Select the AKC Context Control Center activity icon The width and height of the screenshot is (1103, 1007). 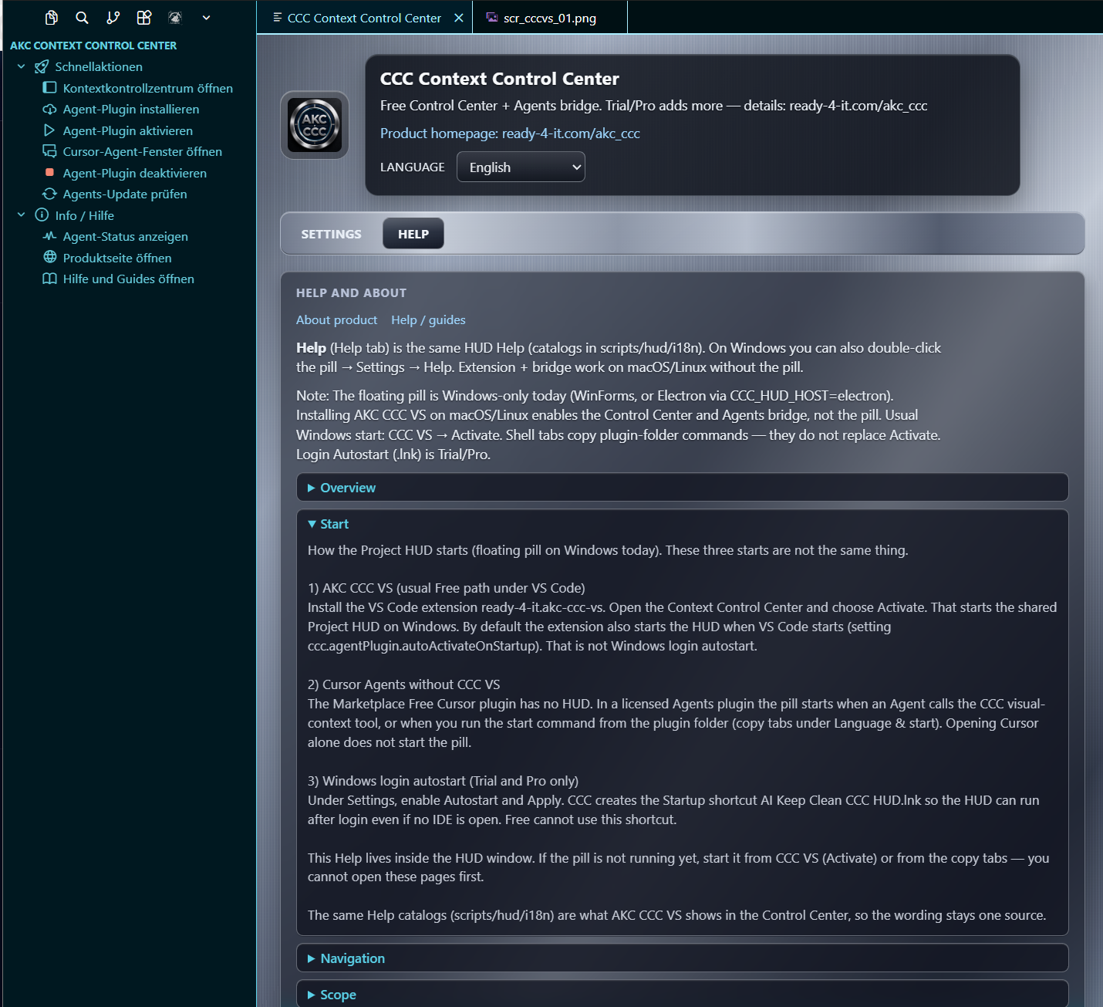(175, 18)
